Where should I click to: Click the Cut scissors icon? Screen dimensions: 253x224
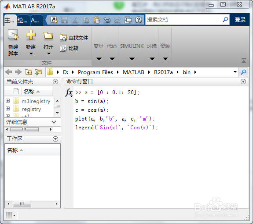(x=75, y=20)
